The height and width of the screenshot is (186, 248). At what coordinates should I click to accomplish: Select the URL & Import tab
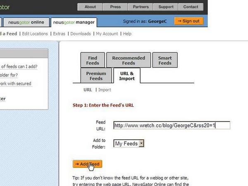(127, 76)
